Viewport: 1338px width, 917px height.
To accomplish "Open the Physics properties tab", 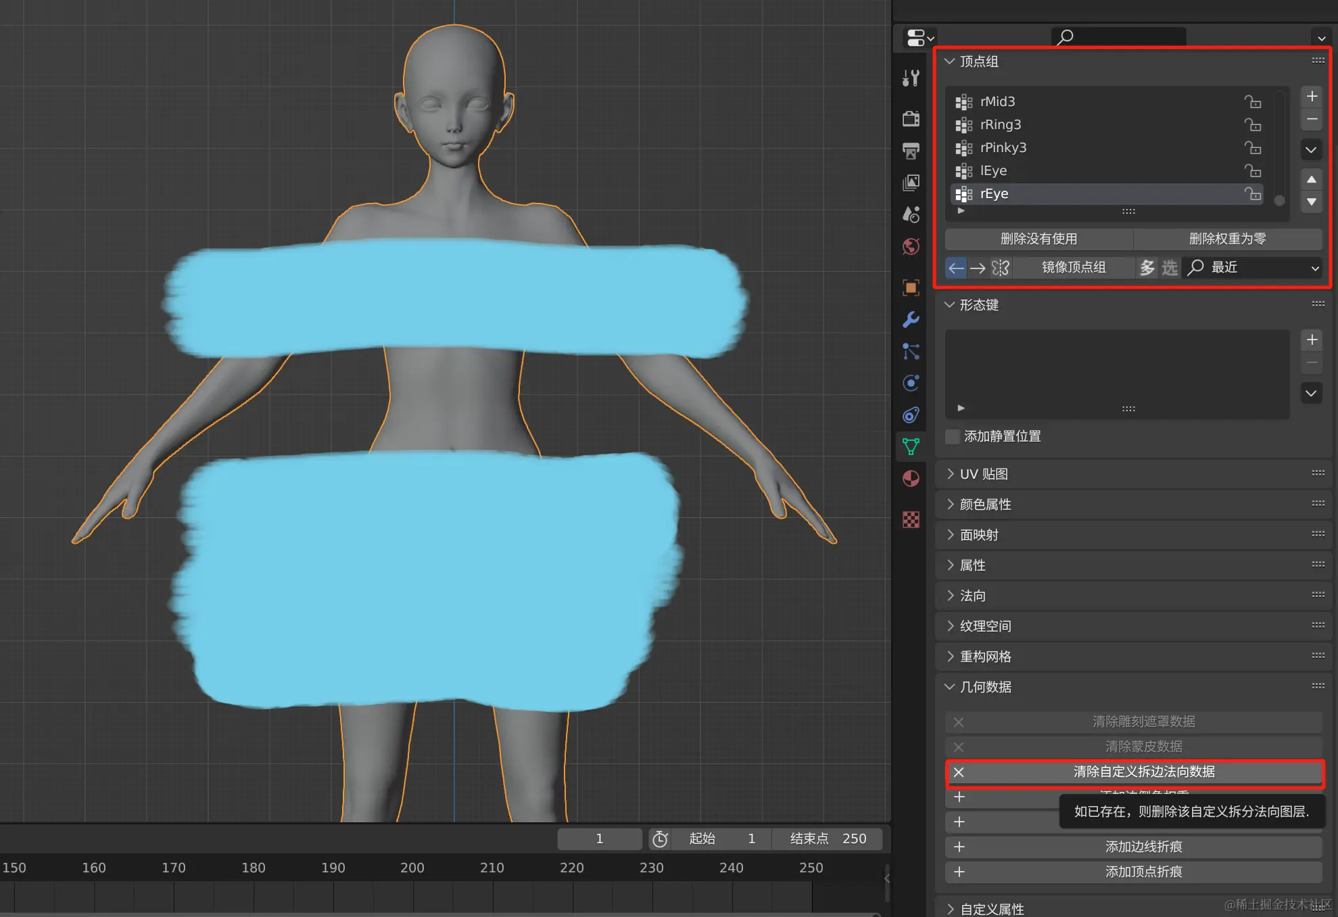I will pos(911,383).
